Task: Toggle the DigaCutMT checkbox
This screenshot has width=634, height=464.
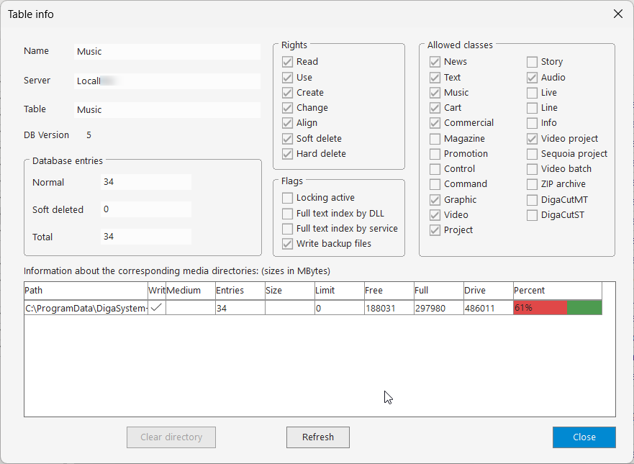Action: coord(532,200)
